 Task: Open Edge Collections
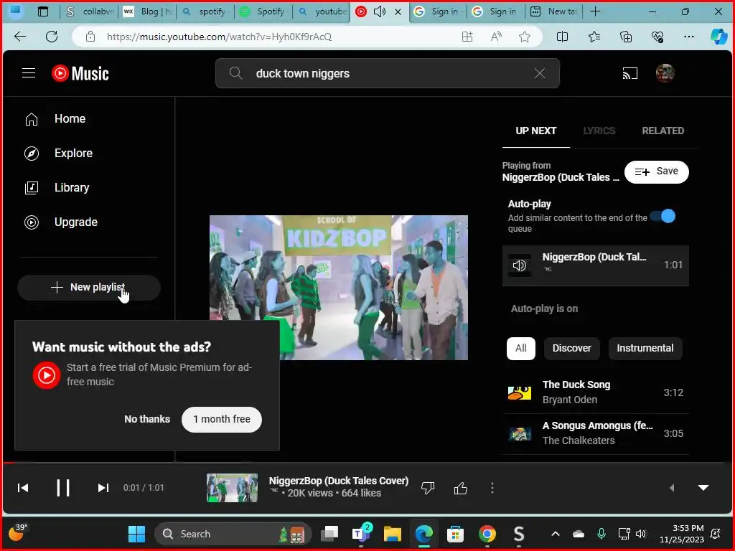point(626,37)
